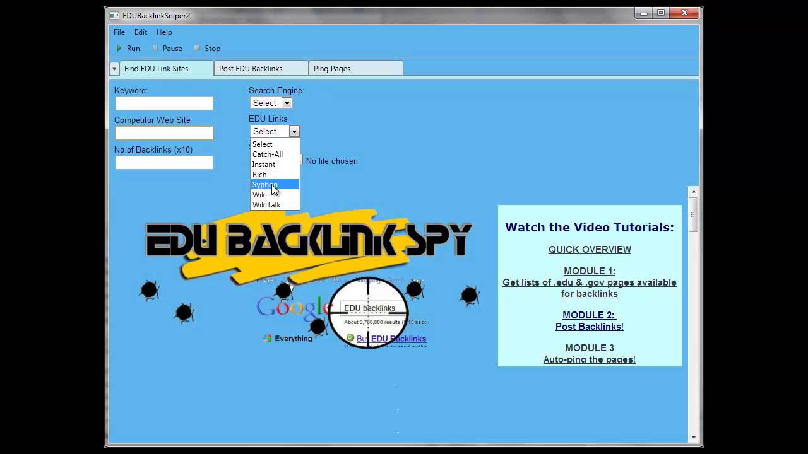Click the Pause toolbar button
This screenshot has height=454, width=808.
(x=167, y=49)
